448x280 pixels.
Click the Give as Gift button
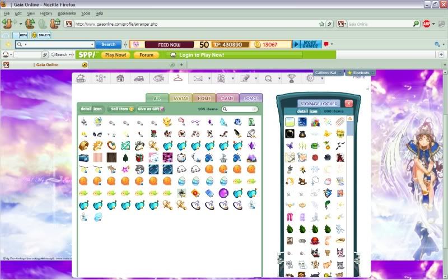tap(151, 109)
